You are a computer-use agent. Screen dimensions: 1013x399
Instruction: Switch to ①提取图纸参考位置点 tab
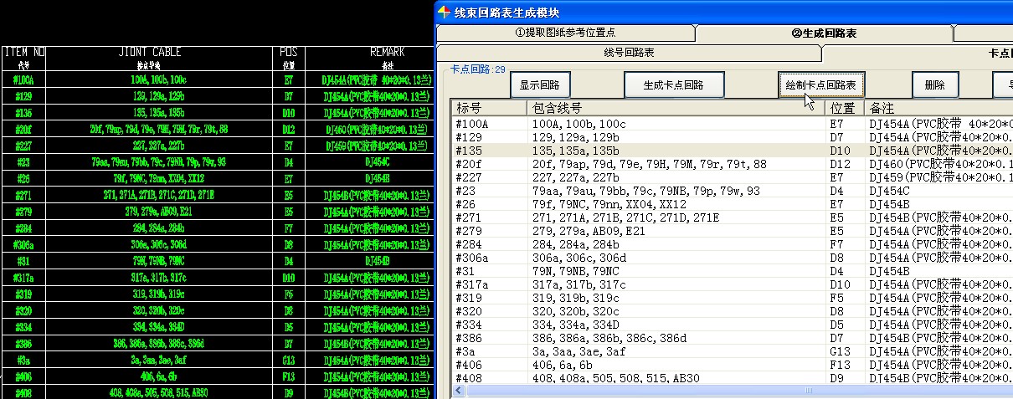[565, 33]
